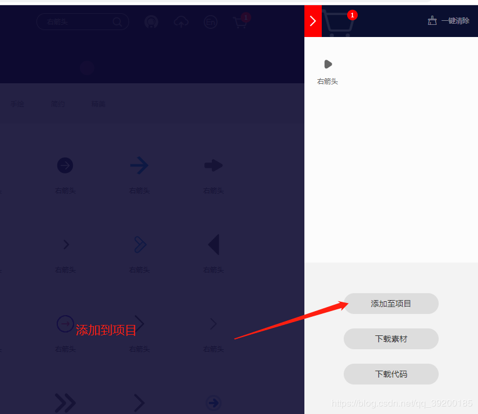The image size is (478, 414).
Task: Select the 精美 filter tab
Action: (x=98, y=104)
